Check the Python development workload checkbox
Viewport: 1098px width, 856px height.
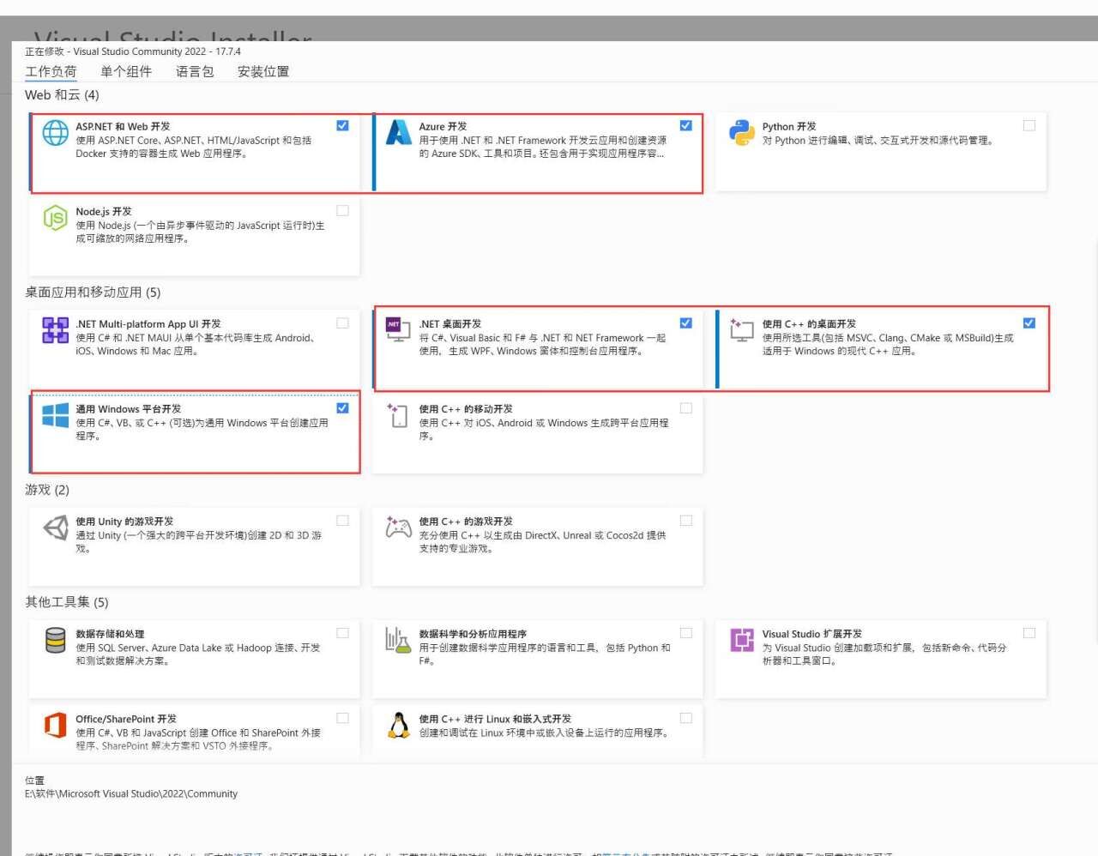(x=1029, y=125)
